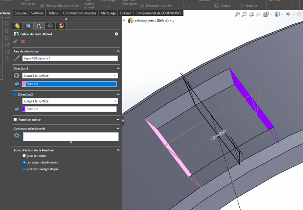303x210 pixels.
Task: Click the selected contours icon
Action: pyautogui.click(x=17, y=136)
